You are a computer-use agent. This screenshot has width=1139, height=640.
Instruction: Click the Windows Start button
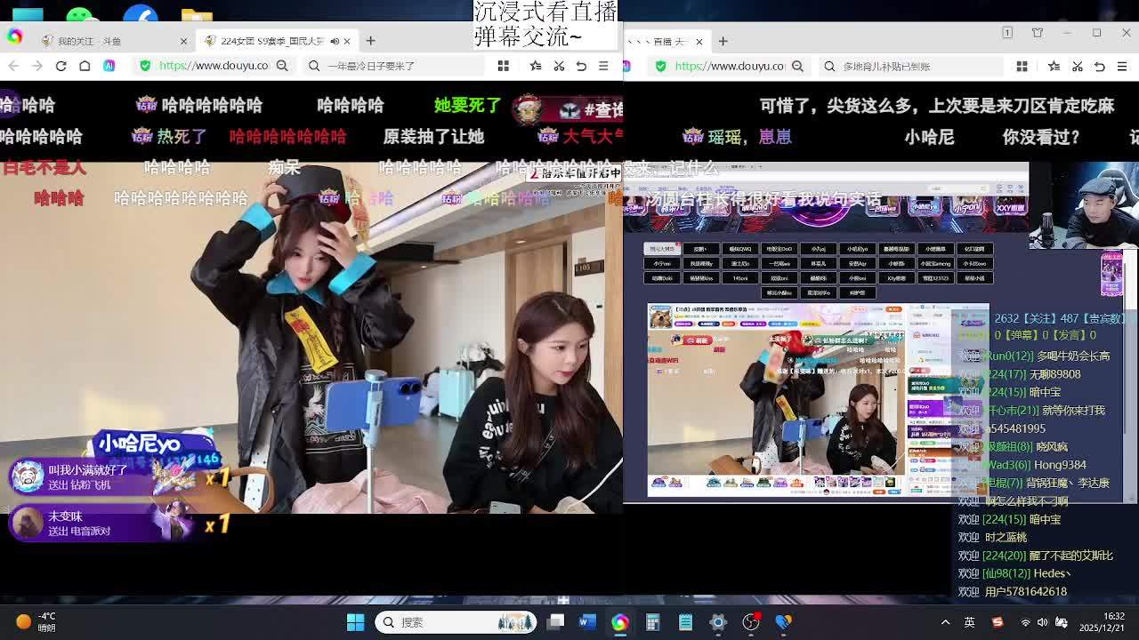click(355, 622)
